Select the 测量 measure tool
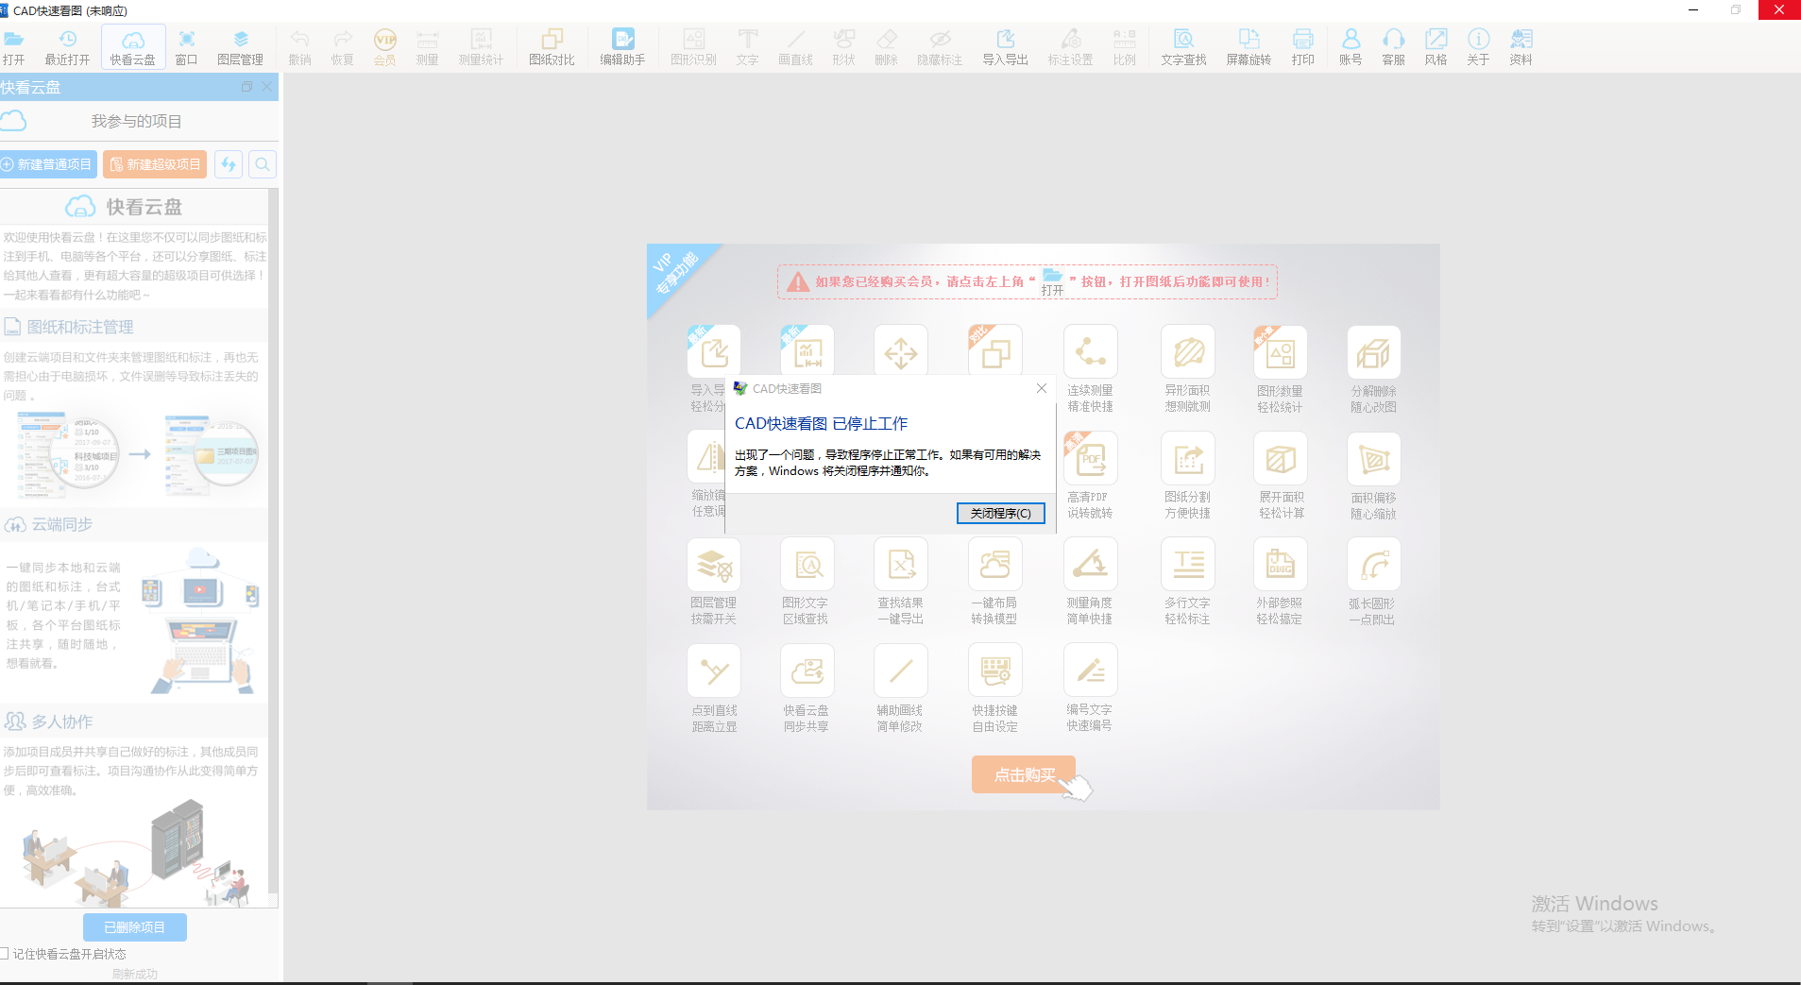Screen dimensions: 1801x985 427,46
